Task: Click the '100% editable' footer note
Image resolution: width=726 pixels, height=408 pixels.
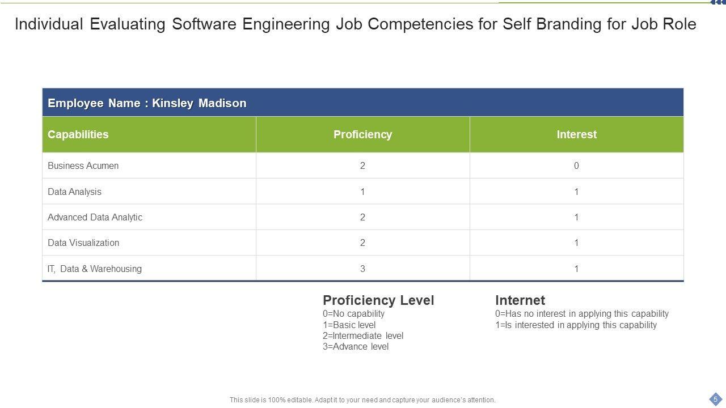Action: click(362, 400)
